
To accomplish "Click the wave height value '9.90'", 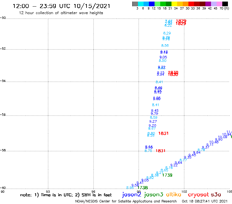I will click(x=219, y=139).
